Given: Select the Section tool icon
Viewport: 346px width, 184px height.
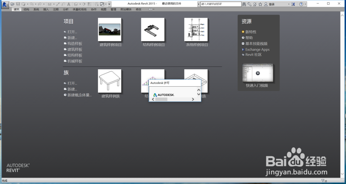Looking at the screenshot, I should (x=84, y=4).
